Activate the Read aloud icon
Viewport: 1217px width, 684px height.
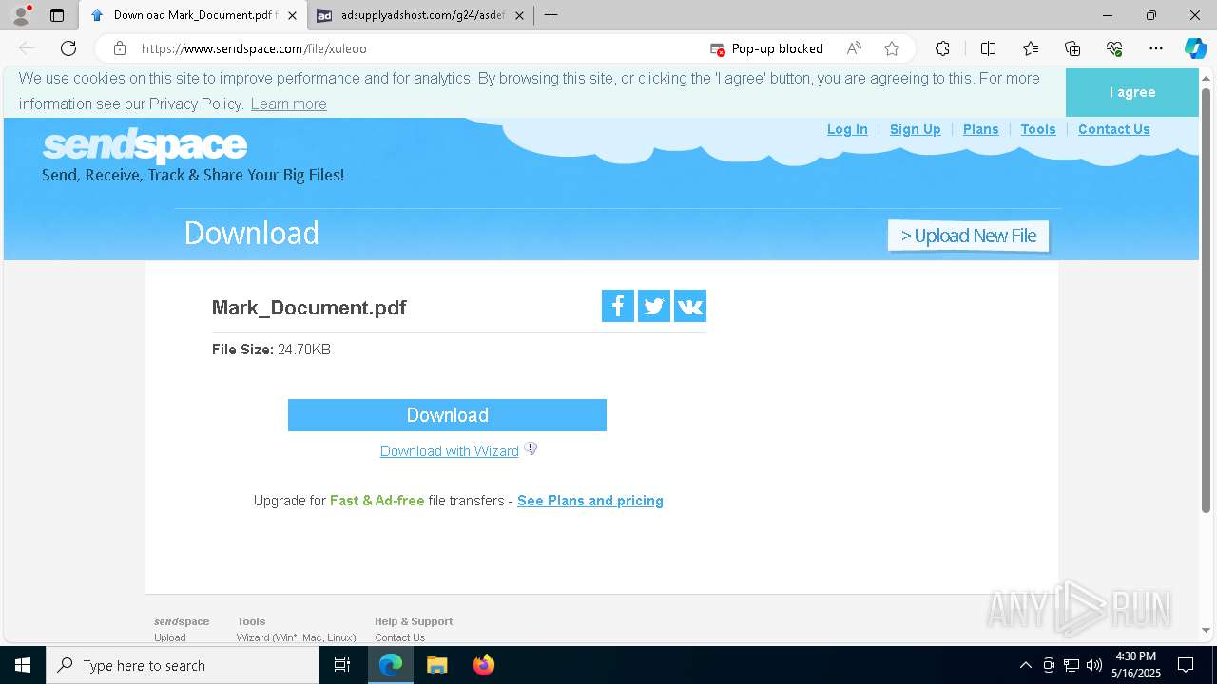[x=854, y=48]
